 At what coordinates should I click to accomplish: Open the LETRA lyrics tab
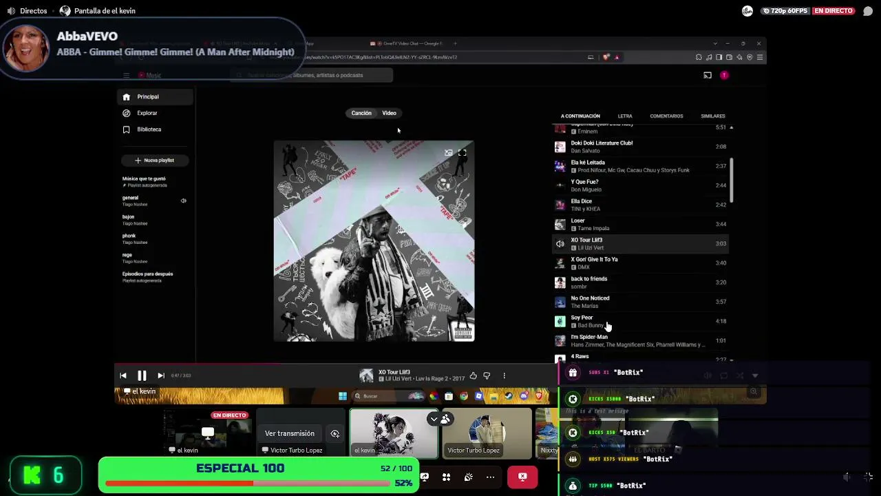click(625, 116)
